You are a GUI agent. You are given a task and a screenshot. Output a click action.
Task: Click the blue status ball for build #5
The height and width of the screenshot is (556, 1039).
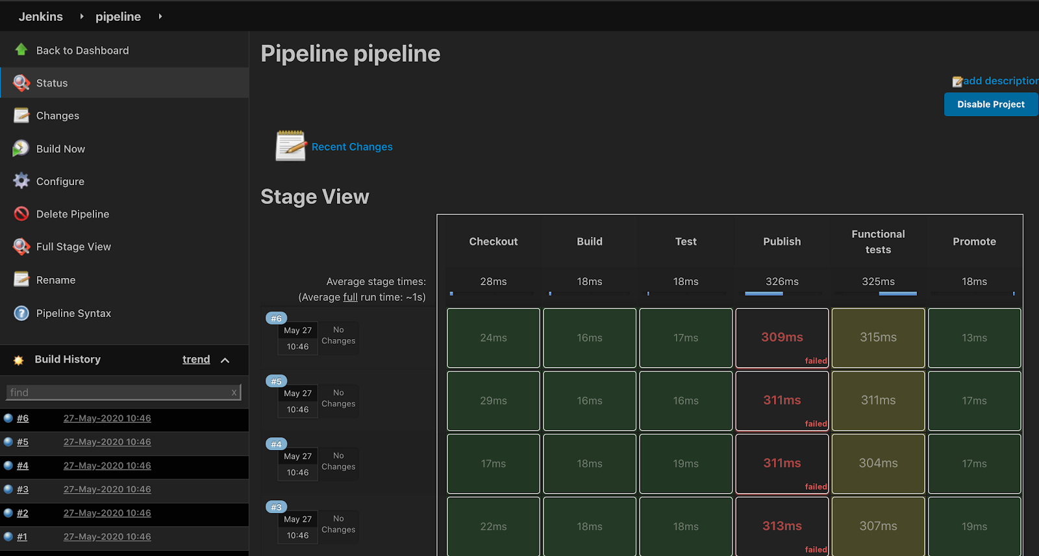(8, 442)
